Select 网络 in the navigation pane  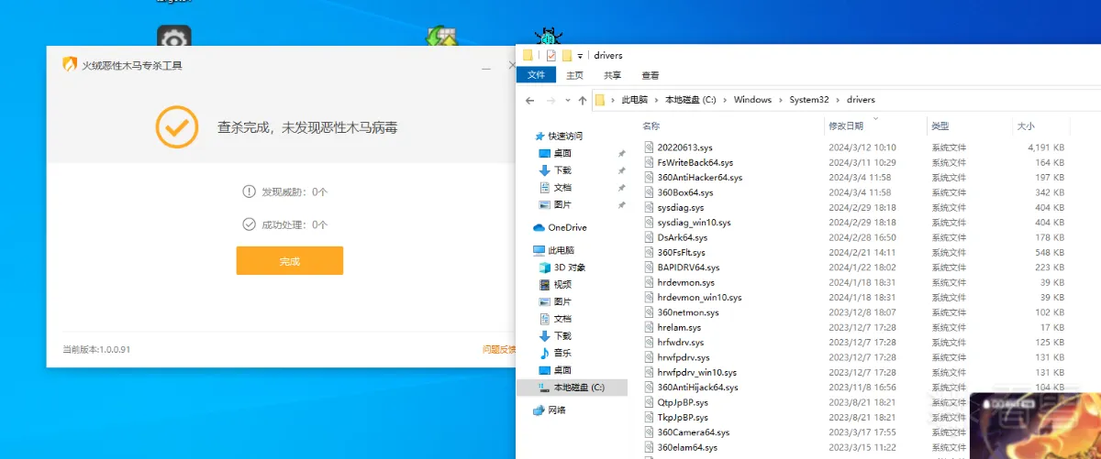[557, 410]
